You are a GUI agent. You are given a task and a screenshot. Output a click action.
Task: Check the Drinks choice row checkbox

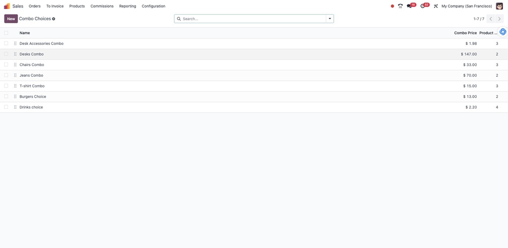click(6, 107)
